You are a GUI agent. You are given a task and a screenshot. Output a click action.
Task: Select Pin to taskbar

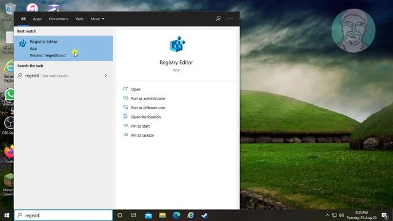tap(142, 135)
